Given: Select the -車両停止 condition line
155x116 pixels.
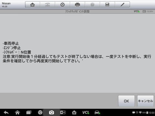Looking at the screenshot, I should 11,43.
